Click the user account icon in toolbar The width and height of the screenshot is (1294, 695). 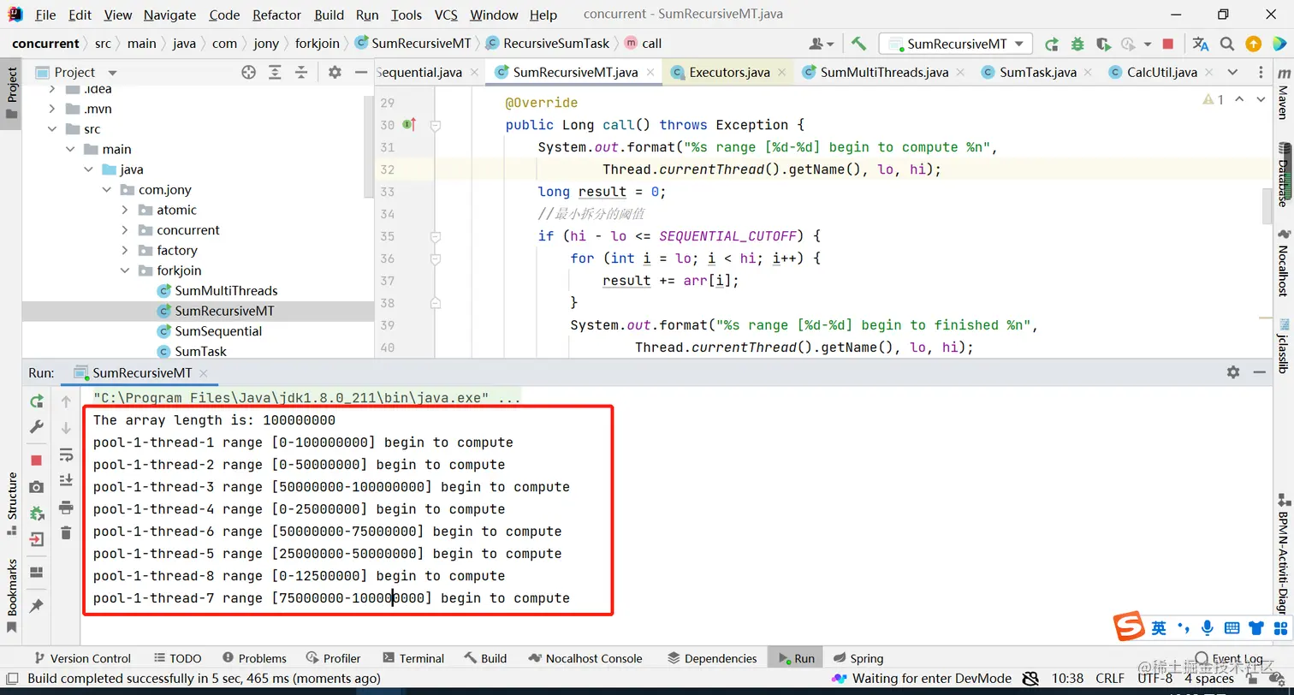[x=821, y=44]
